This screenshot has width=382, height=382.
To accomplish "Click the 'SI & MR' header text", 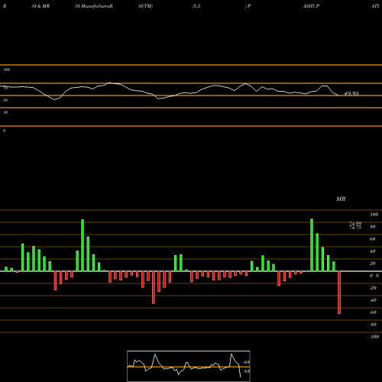I will [x=40, y=6].
